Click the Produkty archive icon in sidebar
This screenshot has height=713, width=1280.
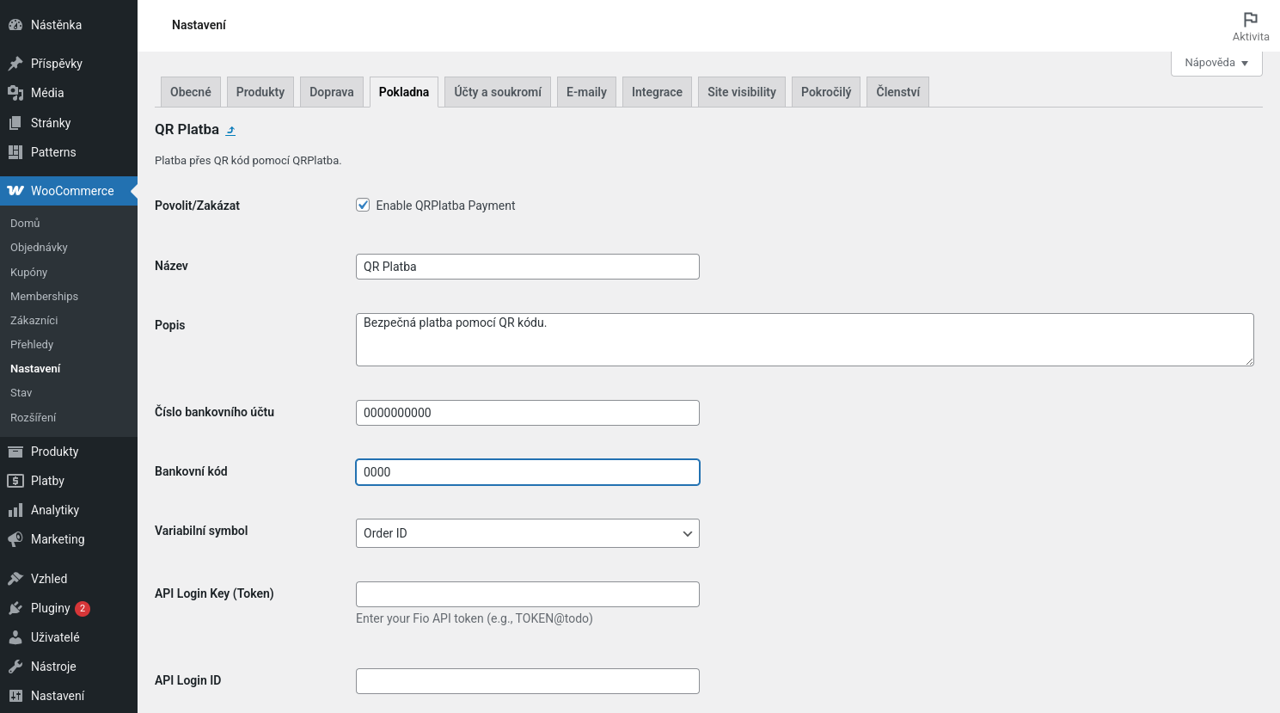point(15,452)
